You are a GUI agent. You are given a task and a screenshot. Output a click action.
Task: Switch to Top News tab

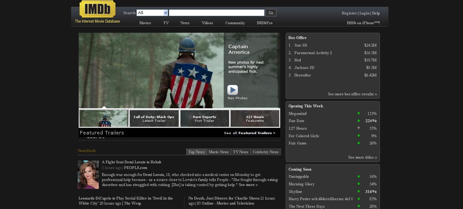pos(196,152)
